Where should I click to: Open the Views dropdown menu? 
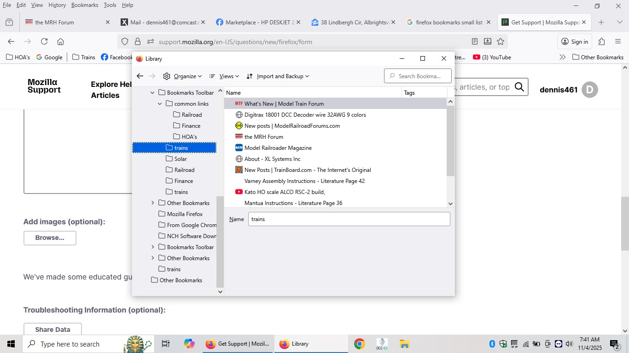coord(224,76)
